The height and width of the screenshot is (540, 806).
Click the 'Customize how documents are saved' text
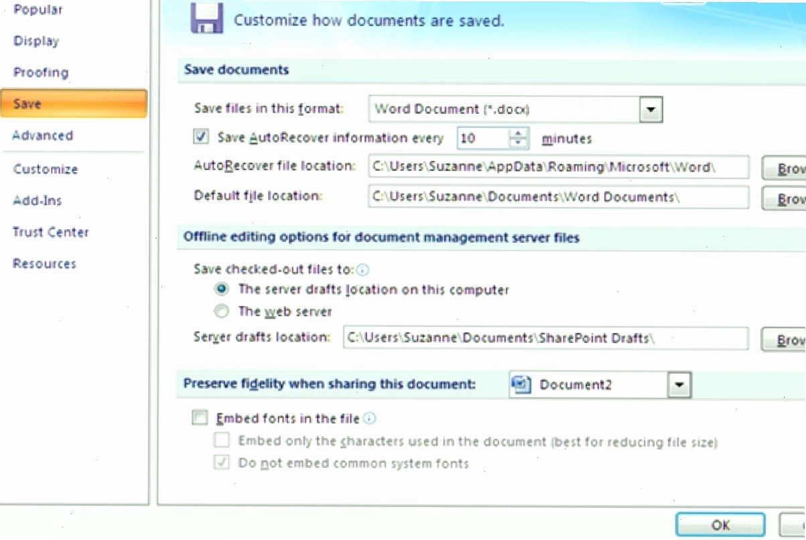(368, 21)
